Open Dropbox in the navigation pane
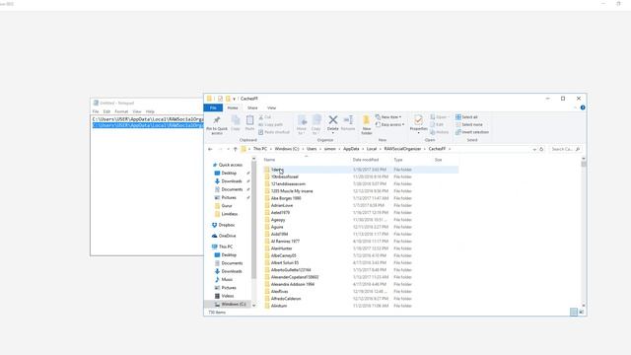Image resolution: width=631 pixels, height=355 pixels. point(224,225)
